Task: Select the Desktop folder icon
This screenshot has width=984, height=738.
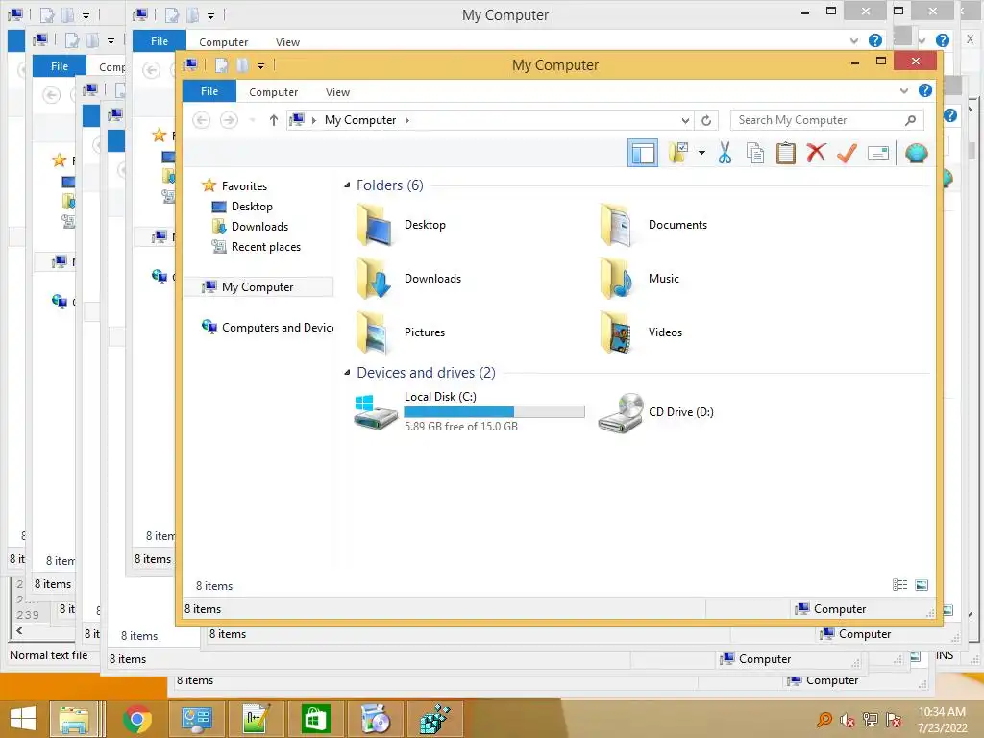Action: (375, 225)
